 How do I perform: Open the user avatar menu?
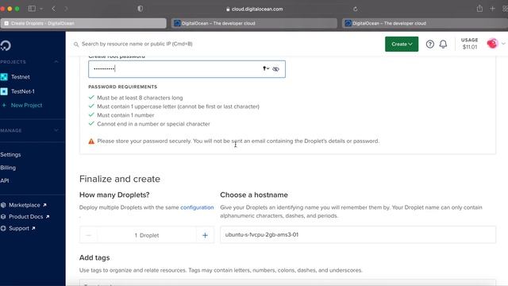point(492,44)
